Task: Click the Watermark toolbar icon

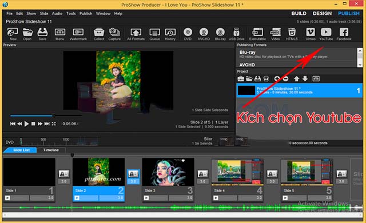Action: point(78,34)
